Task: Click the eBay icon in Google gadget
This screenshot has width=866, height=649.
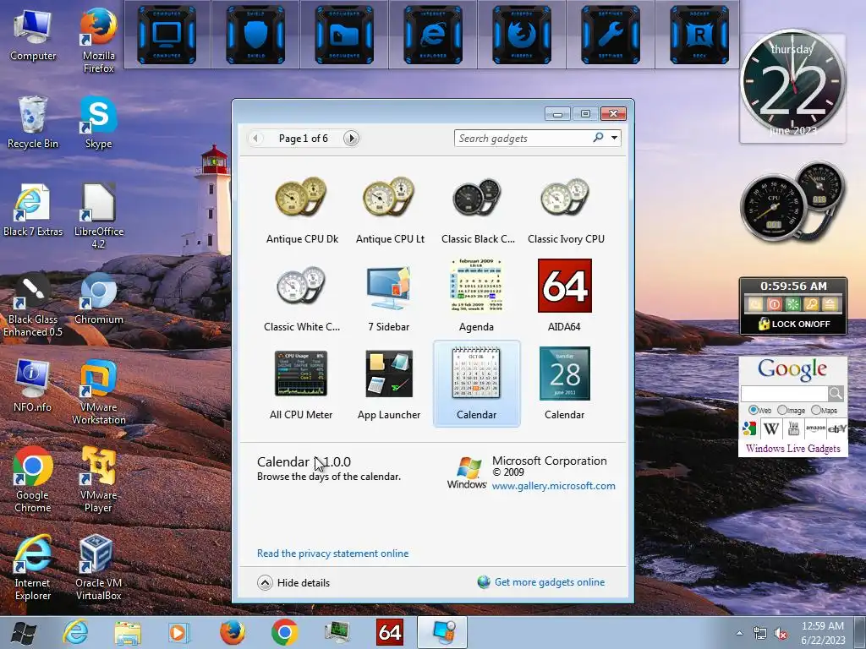Action: [836, 428]
